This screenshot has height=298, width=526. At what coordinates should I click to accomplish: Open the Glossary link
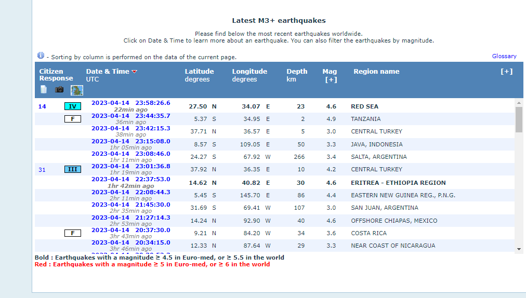pos(504,56)
